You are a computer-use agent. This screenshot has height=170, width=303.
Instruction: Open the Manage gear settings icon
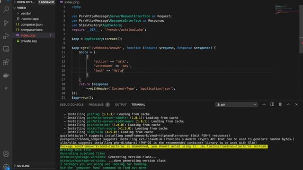(x=6, y=167)
